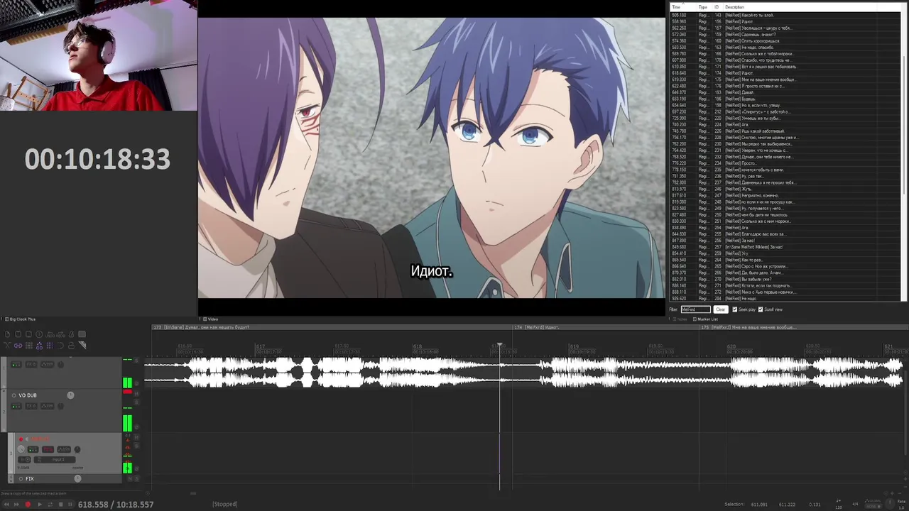The height and width of the screenshot is (511, 909).
Task: Toggle the record arm circle on FIX track
Action: point(21,479)
